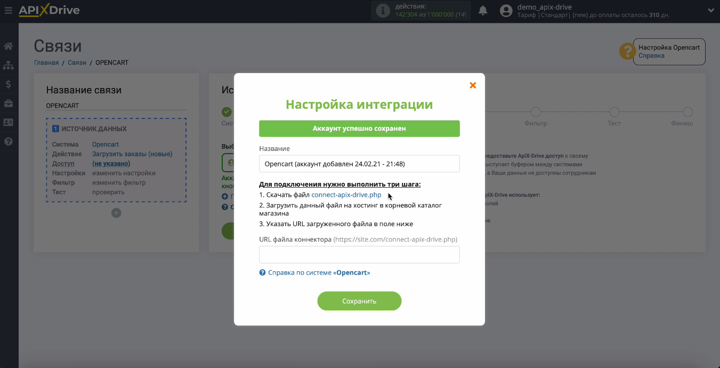Image resolution: width=720 pixels, height=368 pixels.
Task: Click the Тест step circle
Action: (x=614, y=112)
